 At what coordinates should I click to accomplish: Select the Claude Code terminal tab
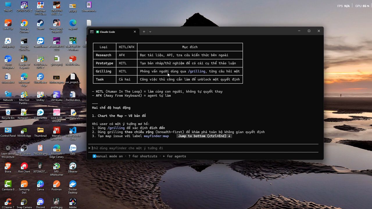pyautogui.click(x=113, y=32)
